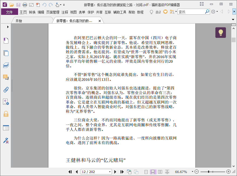Screen dimensions: 237x176
Task: Open the Comments panel in sidebar
Action: pos(6,77)
